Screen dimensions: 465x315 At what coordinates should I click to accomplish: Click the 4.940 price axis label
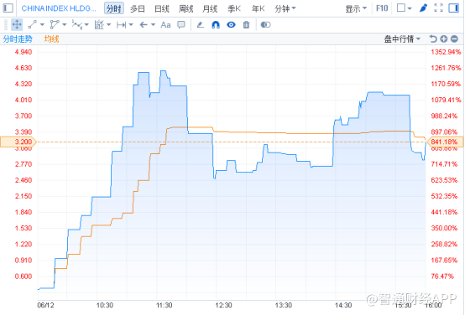(24, 52)
